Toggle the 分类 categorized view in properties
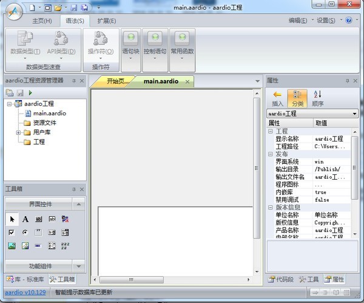The width and height of the screenshot is (364, 303). [x=297, y=97]
